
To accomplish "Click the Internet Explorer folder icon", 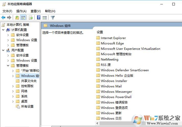I will [98, 38].
